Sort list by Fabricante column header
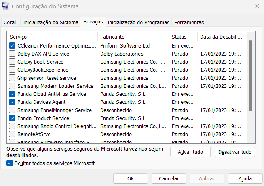Image resolution: width=264 pixels, height=186 pixels. click(133, 37)
